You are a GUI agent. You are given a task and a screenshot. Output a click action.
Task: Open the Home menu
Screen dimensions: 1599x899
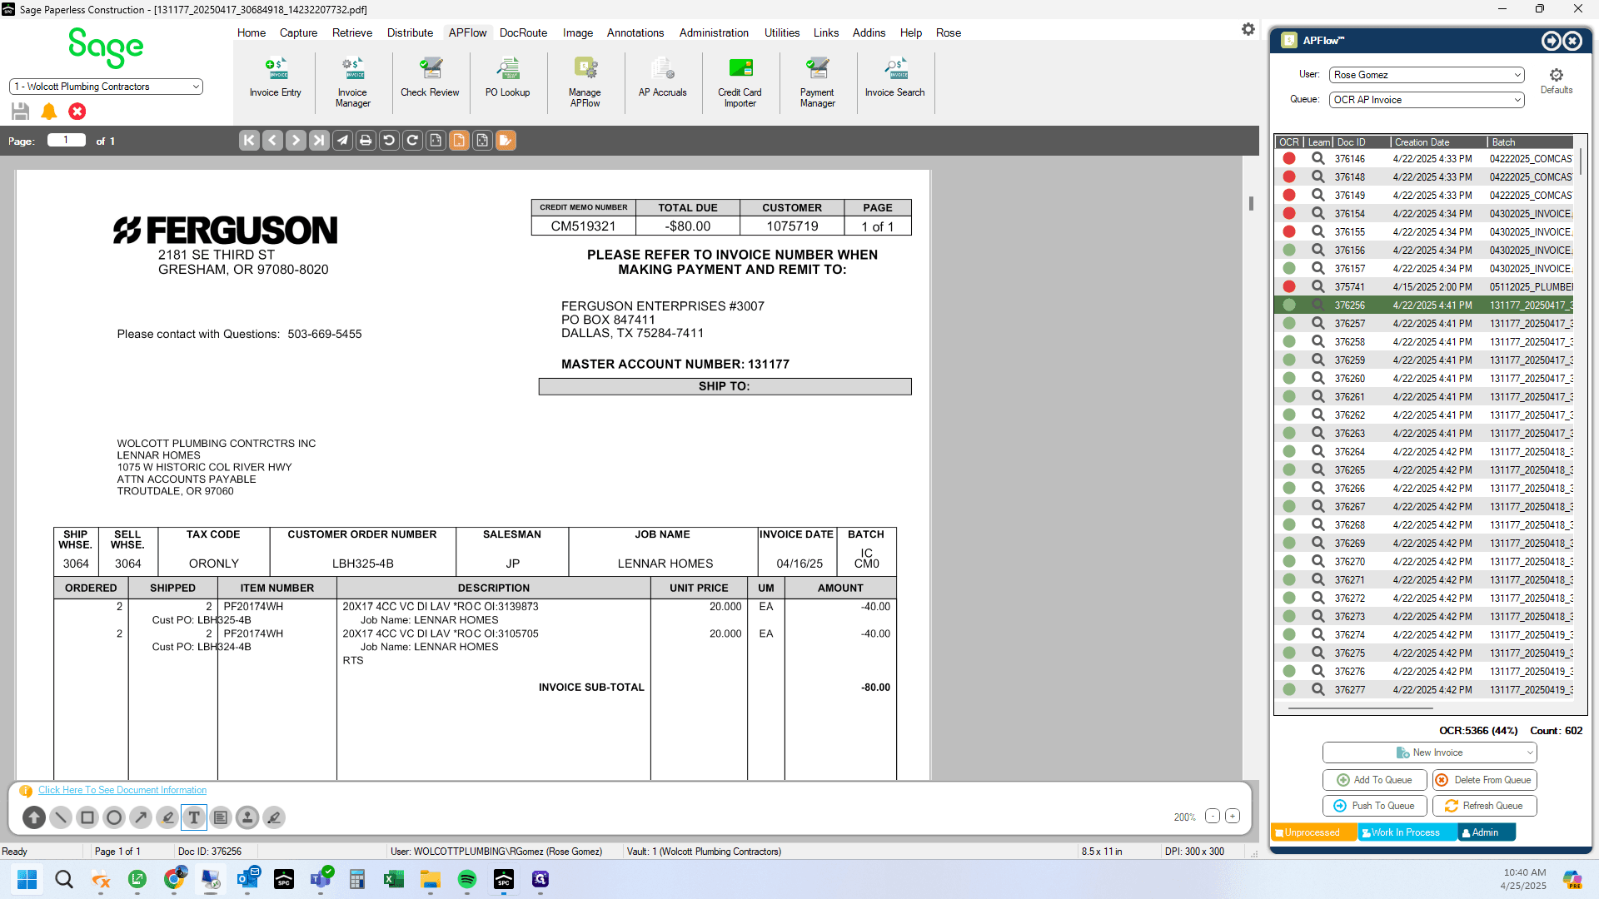[x=252, y=32]
